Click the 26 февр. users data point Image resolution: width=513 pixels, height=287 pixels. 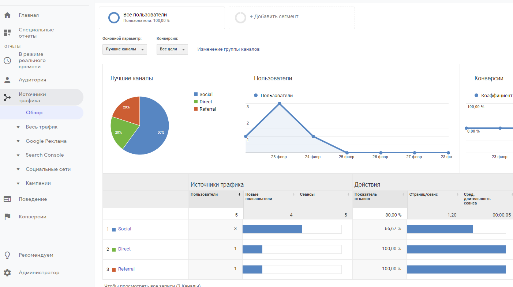[x=381, y=153]
